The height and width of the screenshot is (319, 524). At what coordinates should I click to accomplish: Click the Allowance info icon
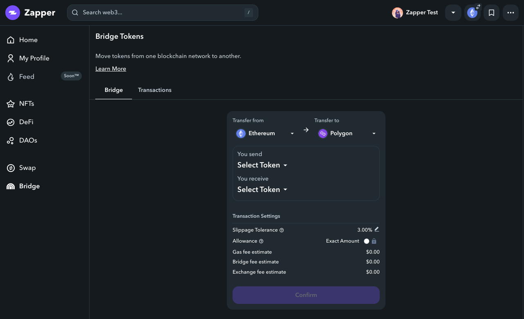pyautogui.click(x=261, y=241)
